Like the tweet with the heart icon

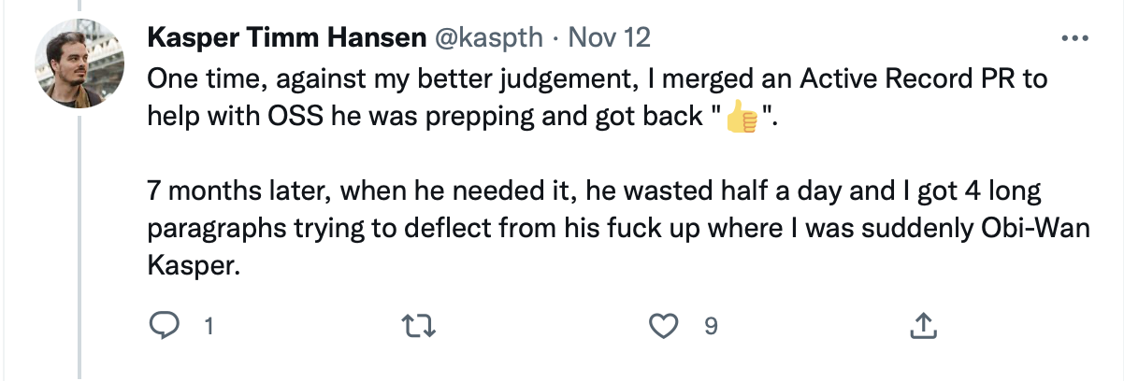click(663, 326)
